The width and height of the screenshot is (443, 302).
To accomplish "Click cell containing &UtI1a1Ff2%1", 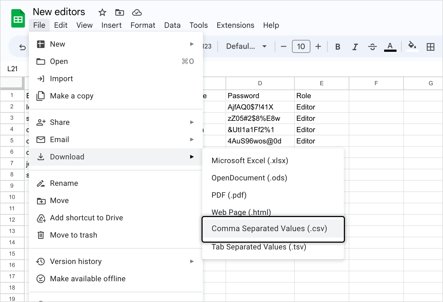I will 260,130.
